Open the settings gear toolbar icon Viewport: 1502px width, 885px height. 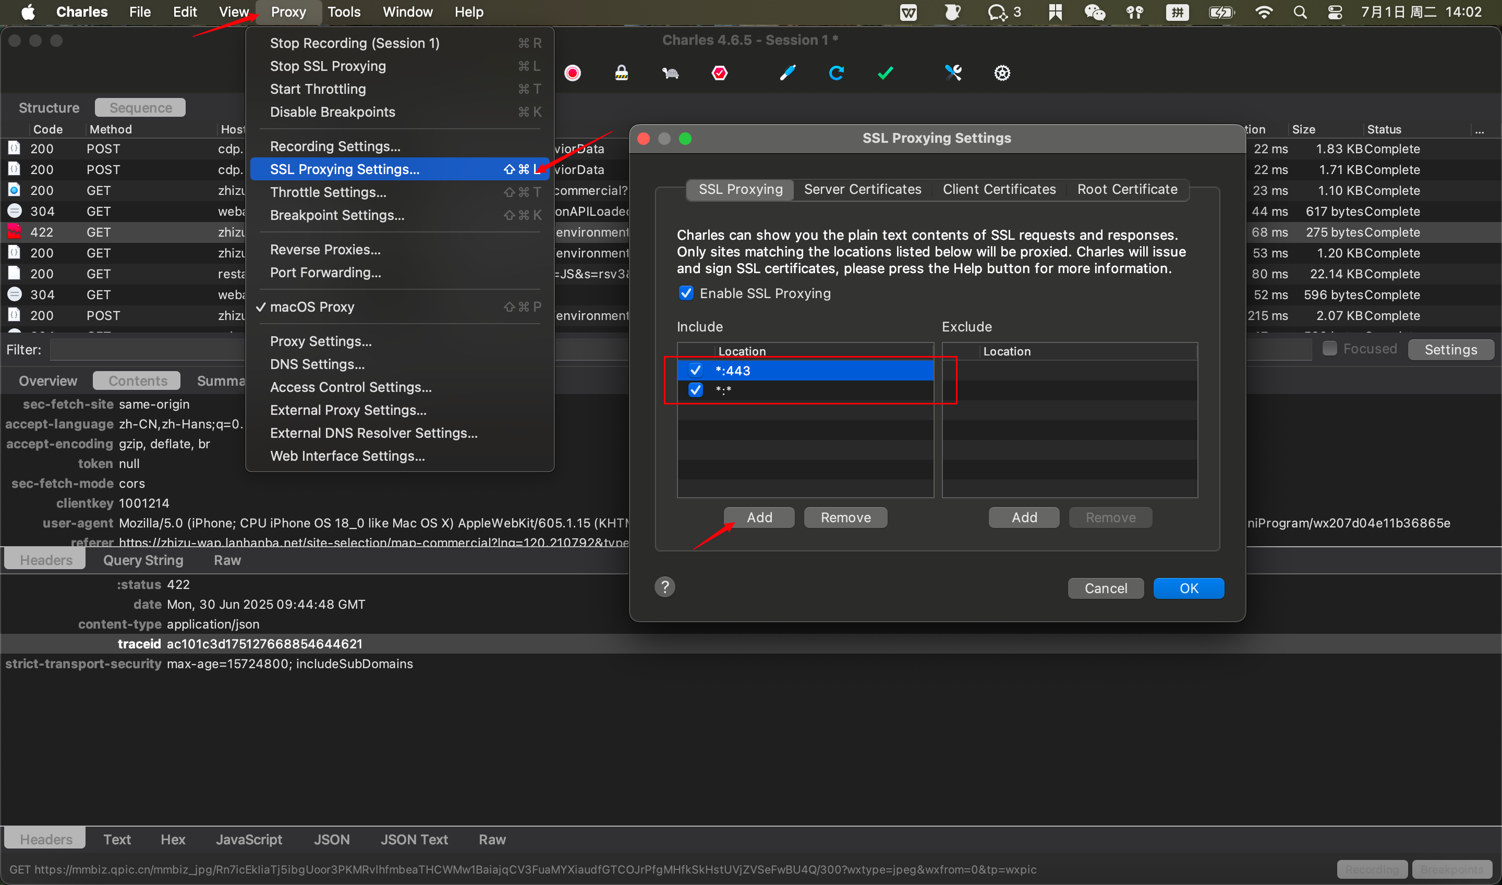(1002, 73)
